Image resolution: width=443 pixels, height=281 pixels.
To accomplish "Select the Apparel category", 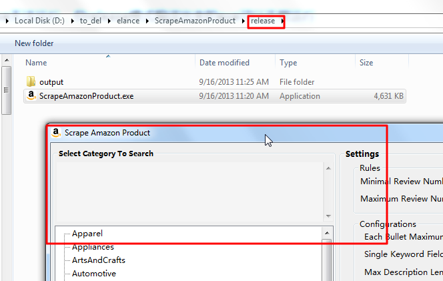I will [87, 234].
